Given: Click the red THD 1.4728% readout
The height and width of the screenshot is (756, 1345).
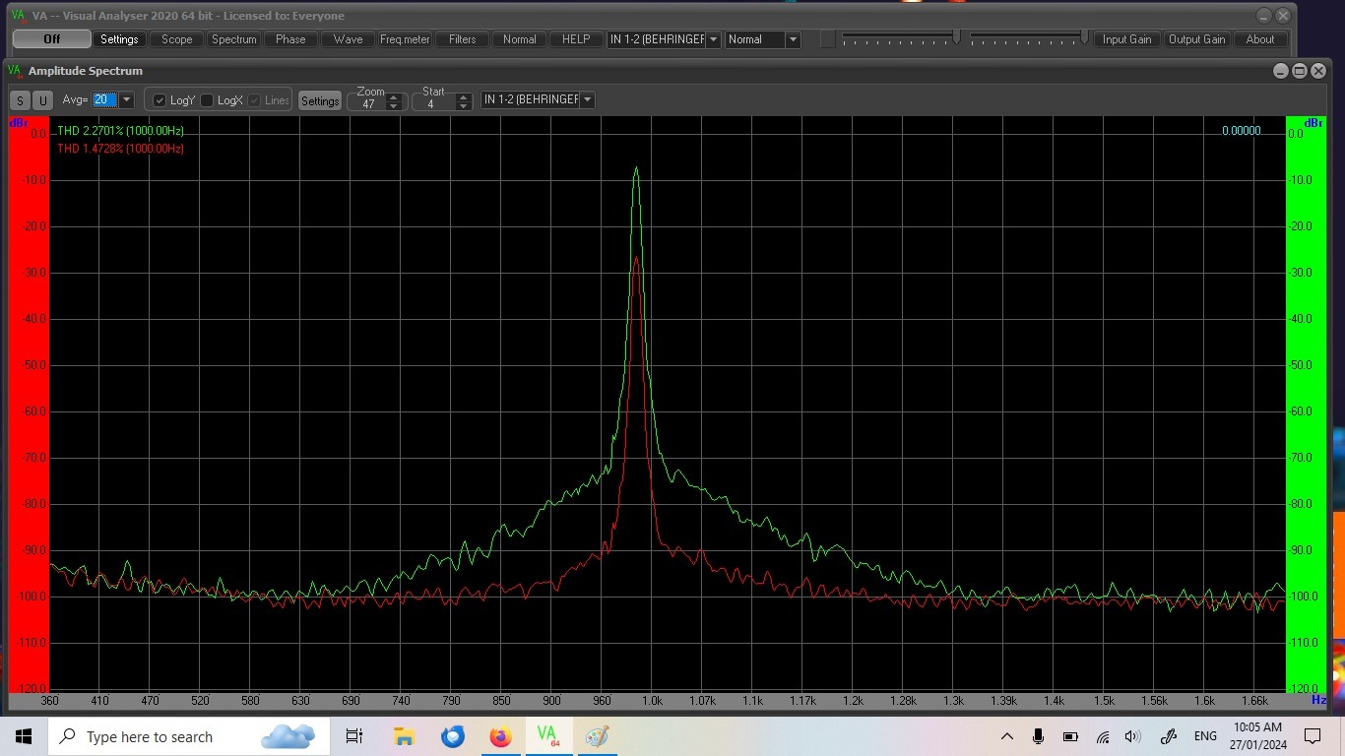Looking at the screenshot, I should click(x=120, y=149).
